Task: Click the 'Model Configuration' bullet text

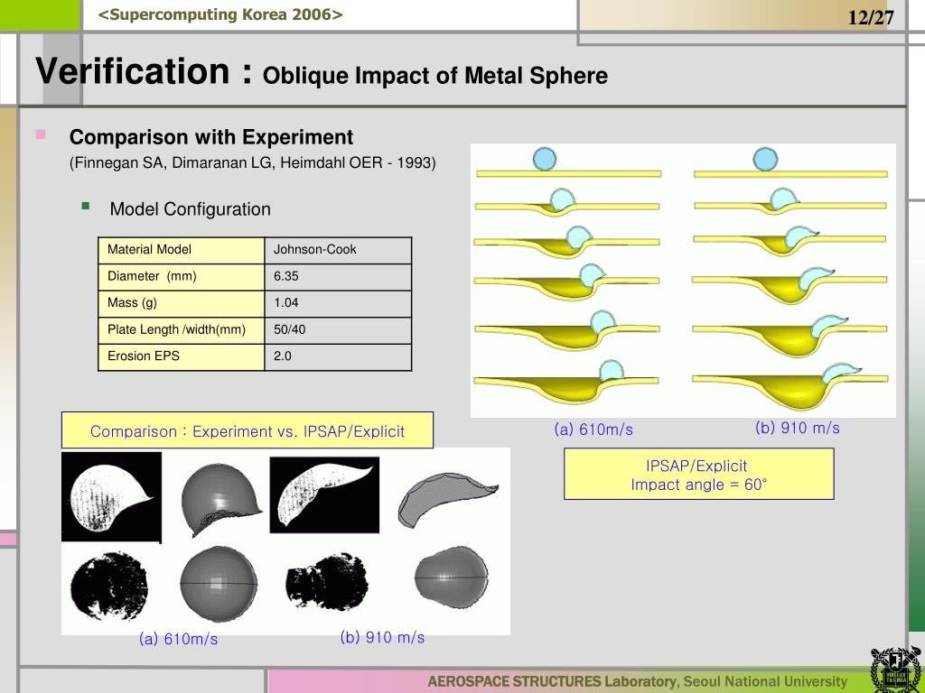Action: (x=190, y=209)
